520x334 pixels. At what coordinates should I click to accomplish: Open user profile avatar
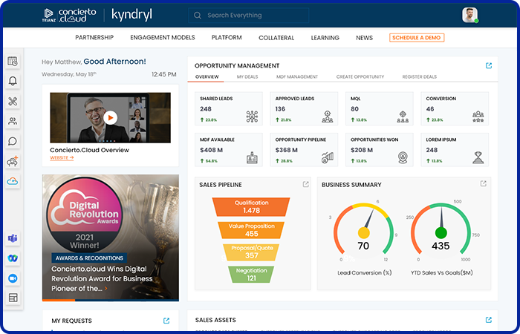tap(470, 16)
